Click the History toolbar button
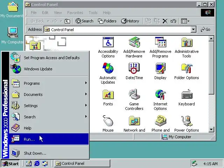This screenshot has width=224, height=168. [x=130, y=21]
